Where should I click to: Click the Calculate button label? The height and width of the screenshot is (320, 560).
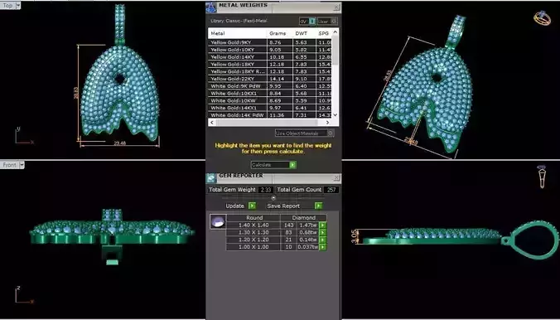[262, 165]
